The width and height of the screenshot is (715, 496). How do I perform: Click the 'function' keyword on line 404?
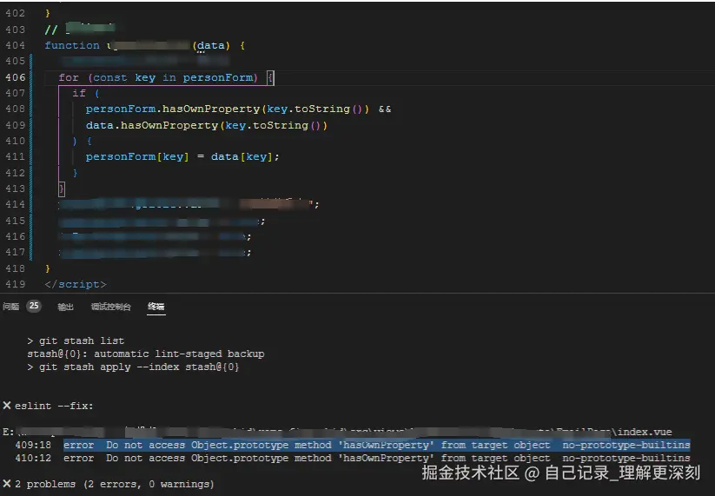click(72, 45)
